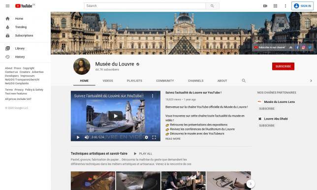Open the featured video title link
The width and height of the screenshot is (317, 190).
[193, 93]
